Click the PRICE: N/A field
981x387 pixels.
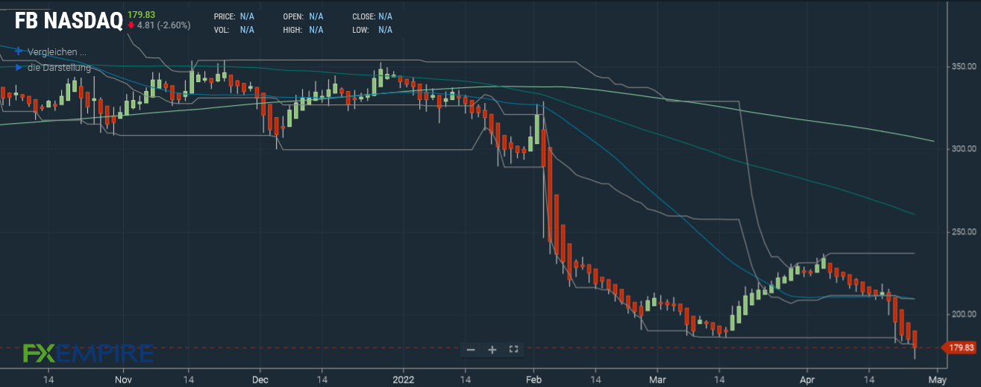click(x=236, y=16)
